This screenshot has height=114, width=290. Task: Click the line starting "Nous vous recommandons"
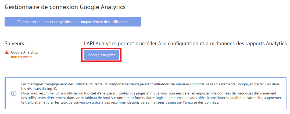tap(149, 93)
